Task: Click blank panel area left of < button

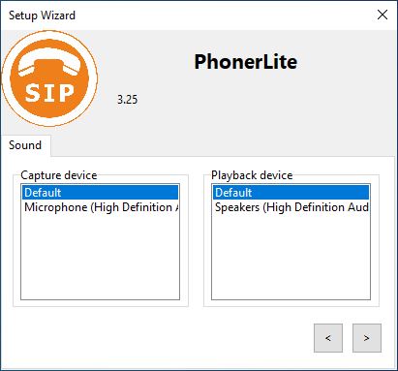Action: click(x=162, y=338)
